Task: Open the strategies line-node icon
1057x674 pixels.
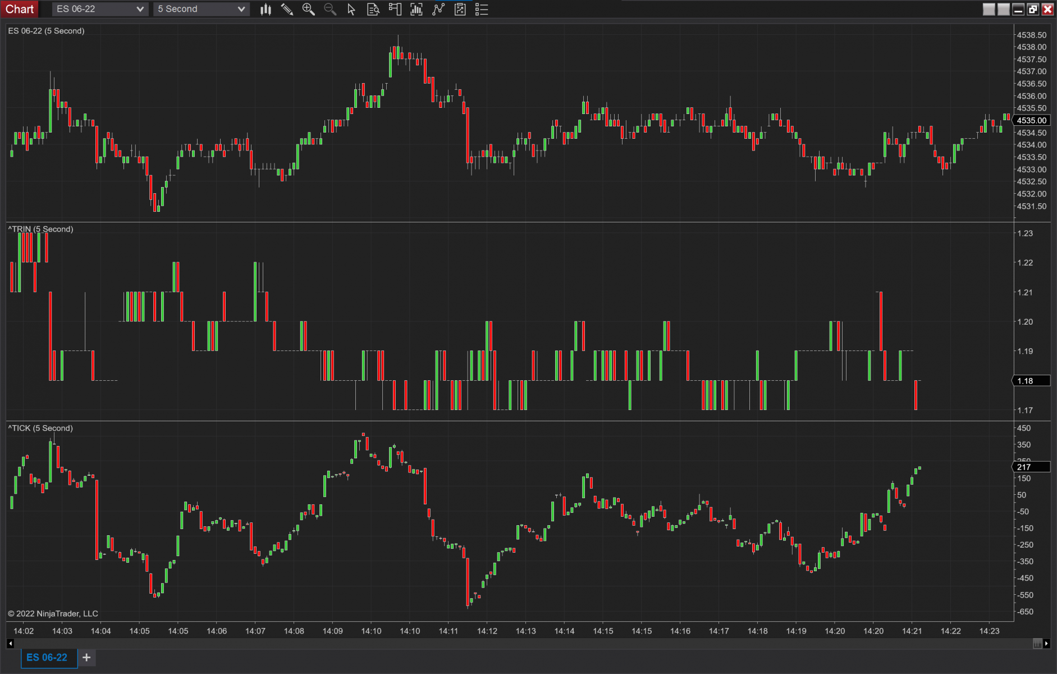Action: coord(438,9)
